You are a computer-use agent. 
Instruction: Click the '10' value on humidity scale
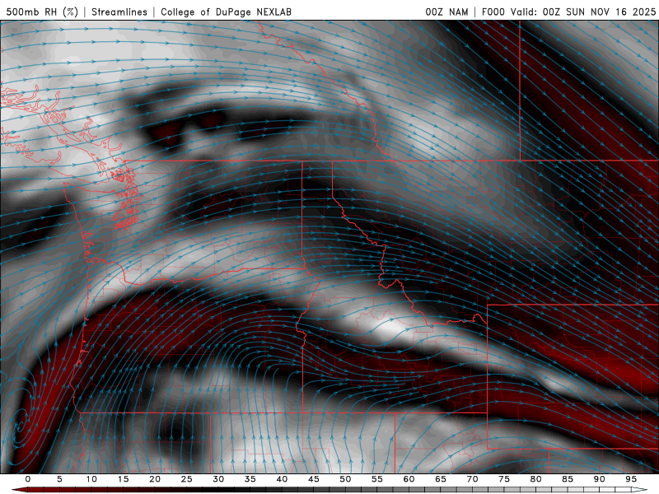tap(91, 479)
